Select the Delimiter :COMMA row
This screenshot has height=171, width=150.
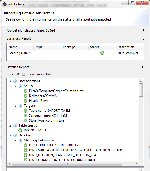pyautogui.click(x=43, y=96)
